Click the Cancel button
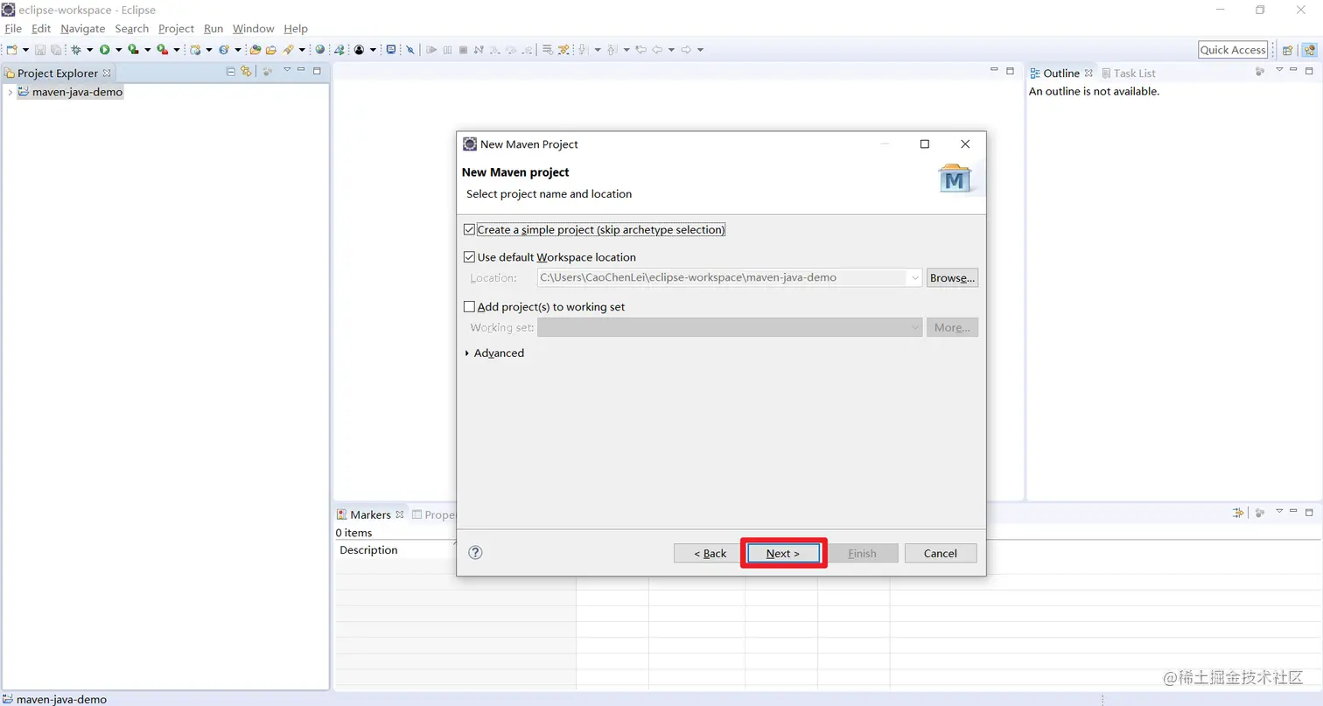Screen dimensions: 1323x706 pyautogui.click(x=941, y=553)
